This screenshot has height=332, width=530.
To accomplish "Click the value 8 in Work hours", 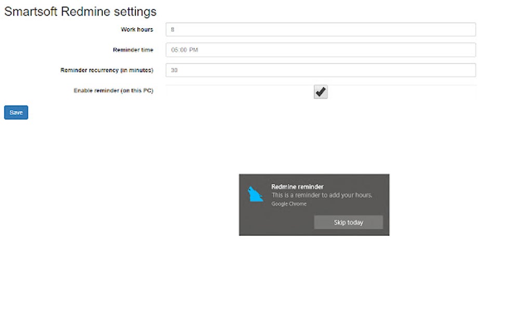I will point(172,30).
